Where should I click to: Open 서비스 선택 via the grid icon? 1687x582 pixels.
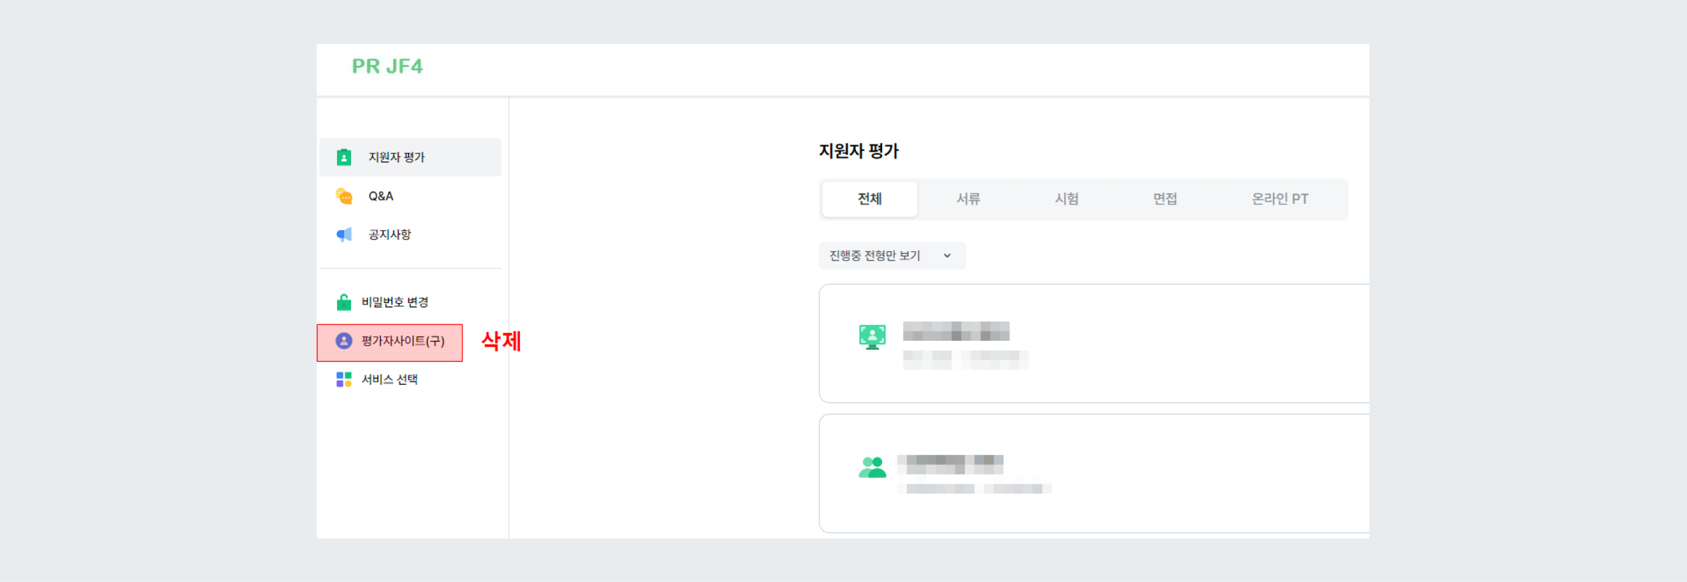[x=344, y=379]
